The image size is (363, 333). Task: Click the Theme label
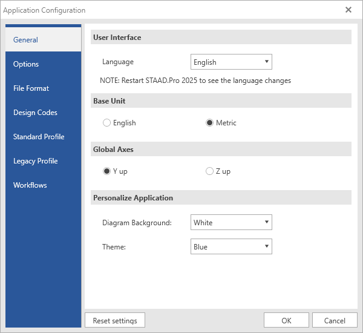114,247
